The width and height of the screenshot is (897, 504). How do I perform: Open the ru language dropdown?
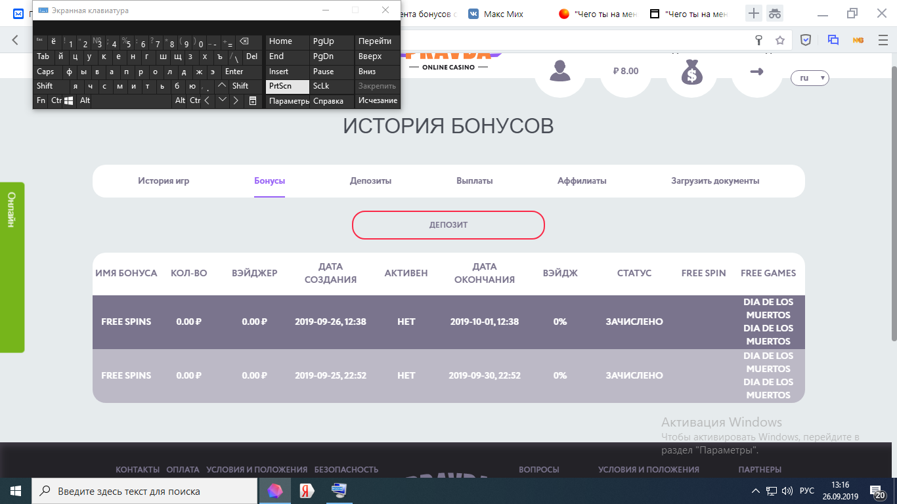click(x=810, y=78)
